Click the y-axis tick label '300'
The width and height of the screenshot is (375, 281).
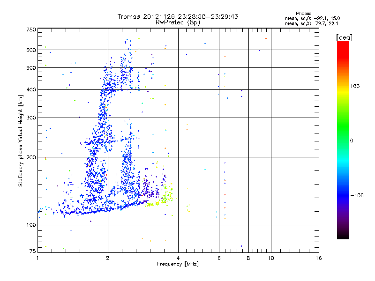click(x=31, y=118)
